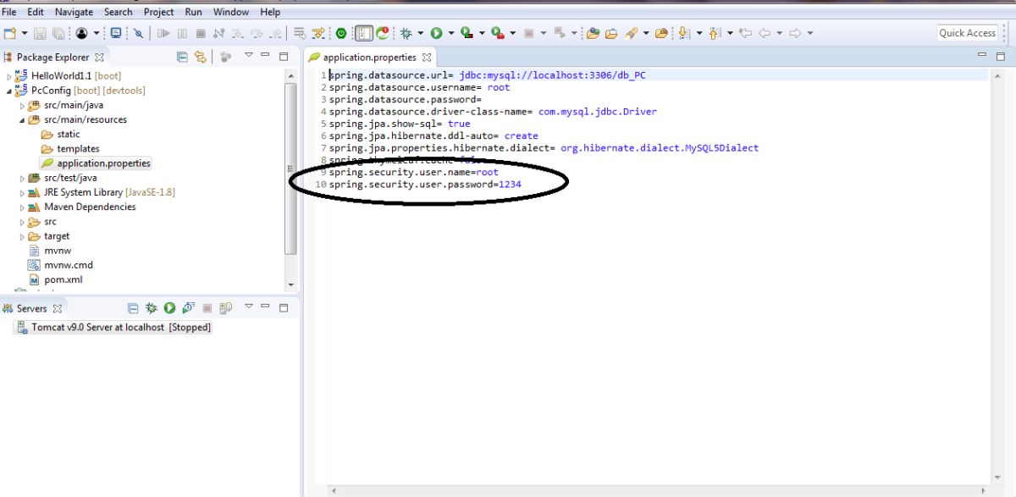Start the server in debug mode
This screenshot has width=1016, height=497.
pyautogui.click(x=152, y=308)
